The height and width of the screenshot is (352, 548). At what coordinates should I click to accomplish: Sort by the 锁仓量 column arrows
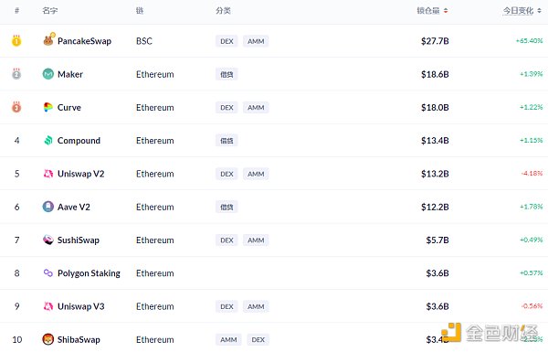click(x=446, y=11)
